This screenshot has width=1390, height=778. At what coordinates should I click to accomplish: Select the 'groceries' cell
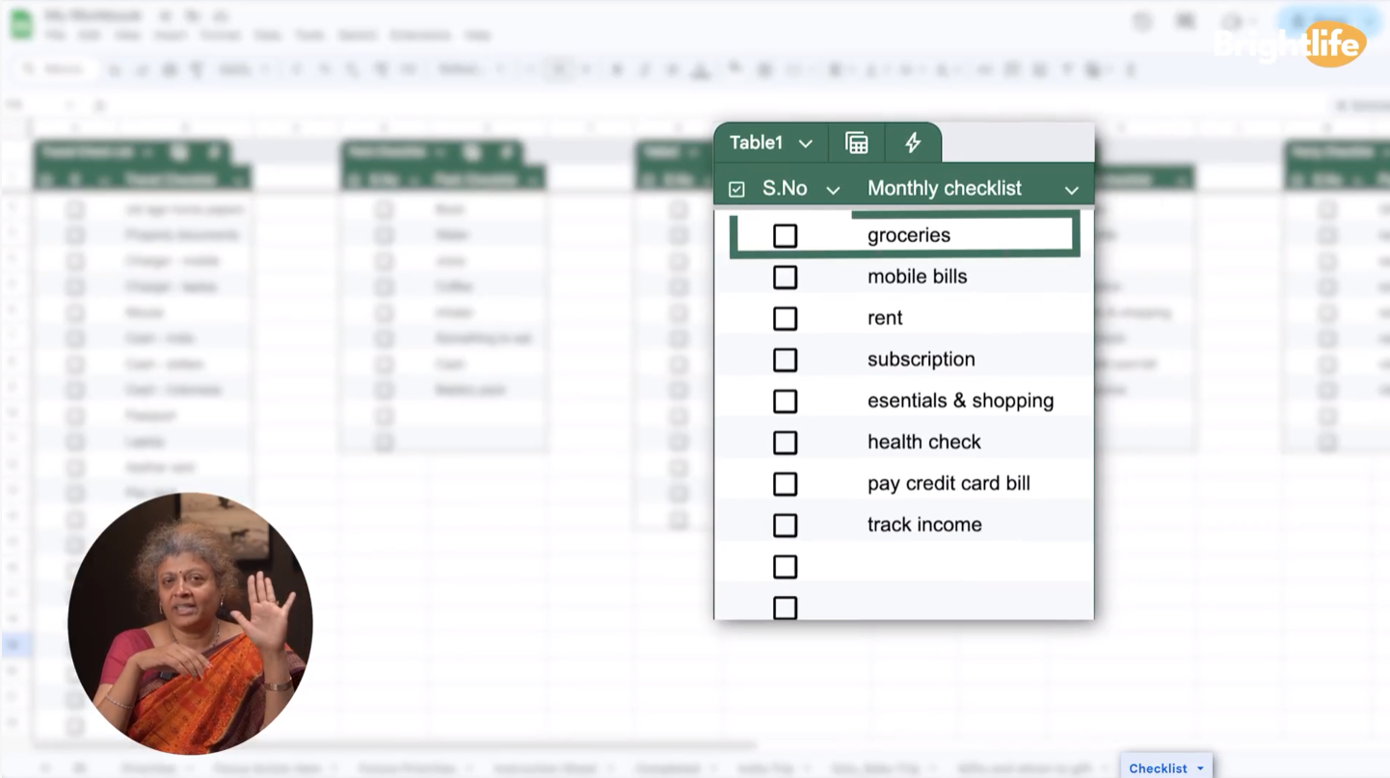965,235
